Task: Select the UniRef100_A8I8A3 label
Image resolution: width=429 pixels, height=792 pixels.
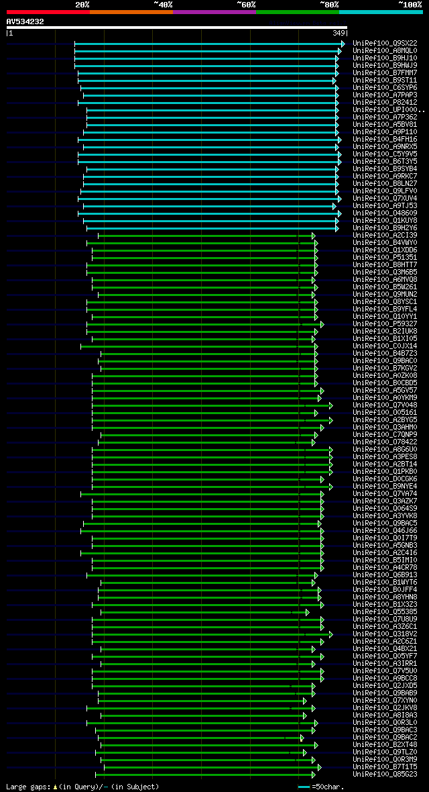Action: 385,715
